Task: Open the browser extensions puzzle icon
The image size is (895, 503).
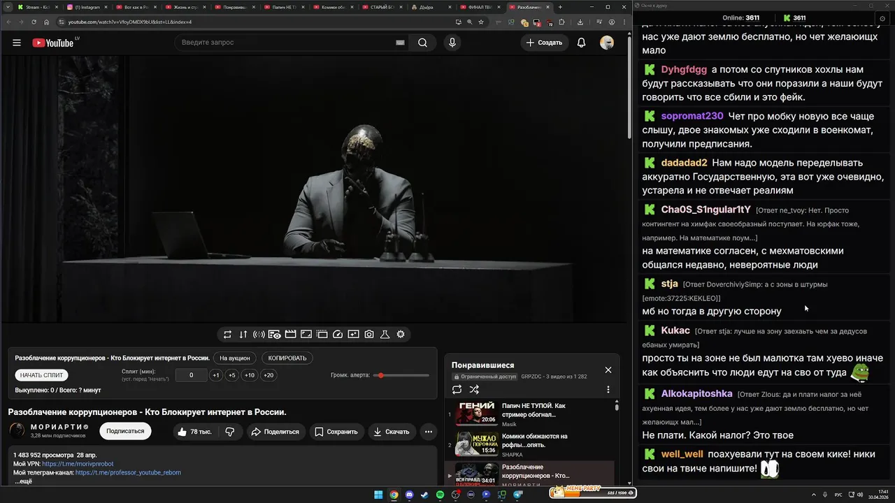Action: click(561, 22)
